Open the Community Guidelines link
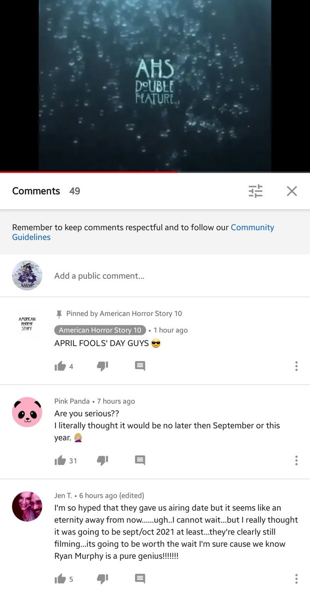The height and width of the screenshot is (595, 310). pyautogui.click(x=143, y=232)
